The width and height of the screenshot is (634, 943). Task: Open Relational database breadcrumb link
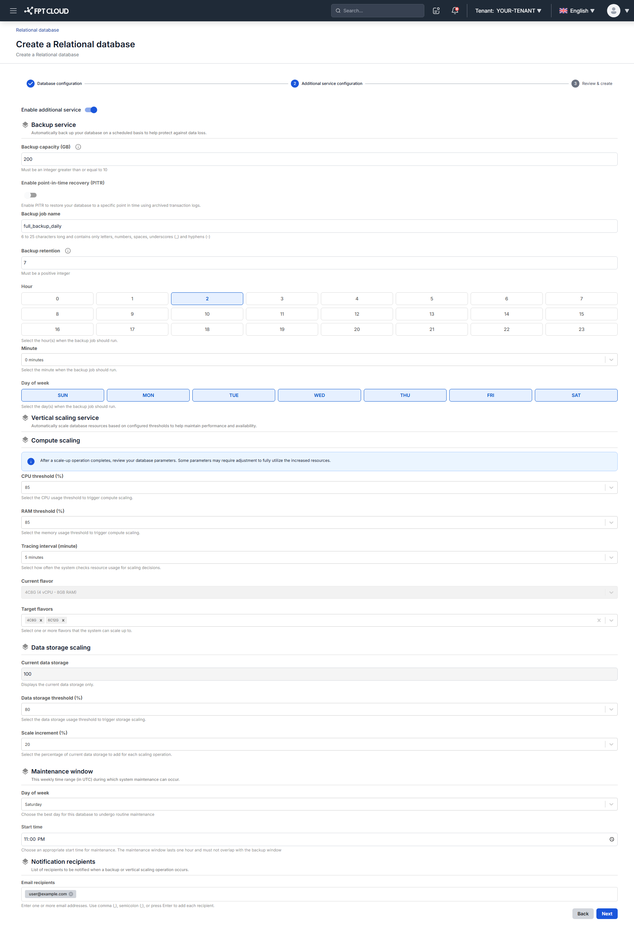point(38,30)
